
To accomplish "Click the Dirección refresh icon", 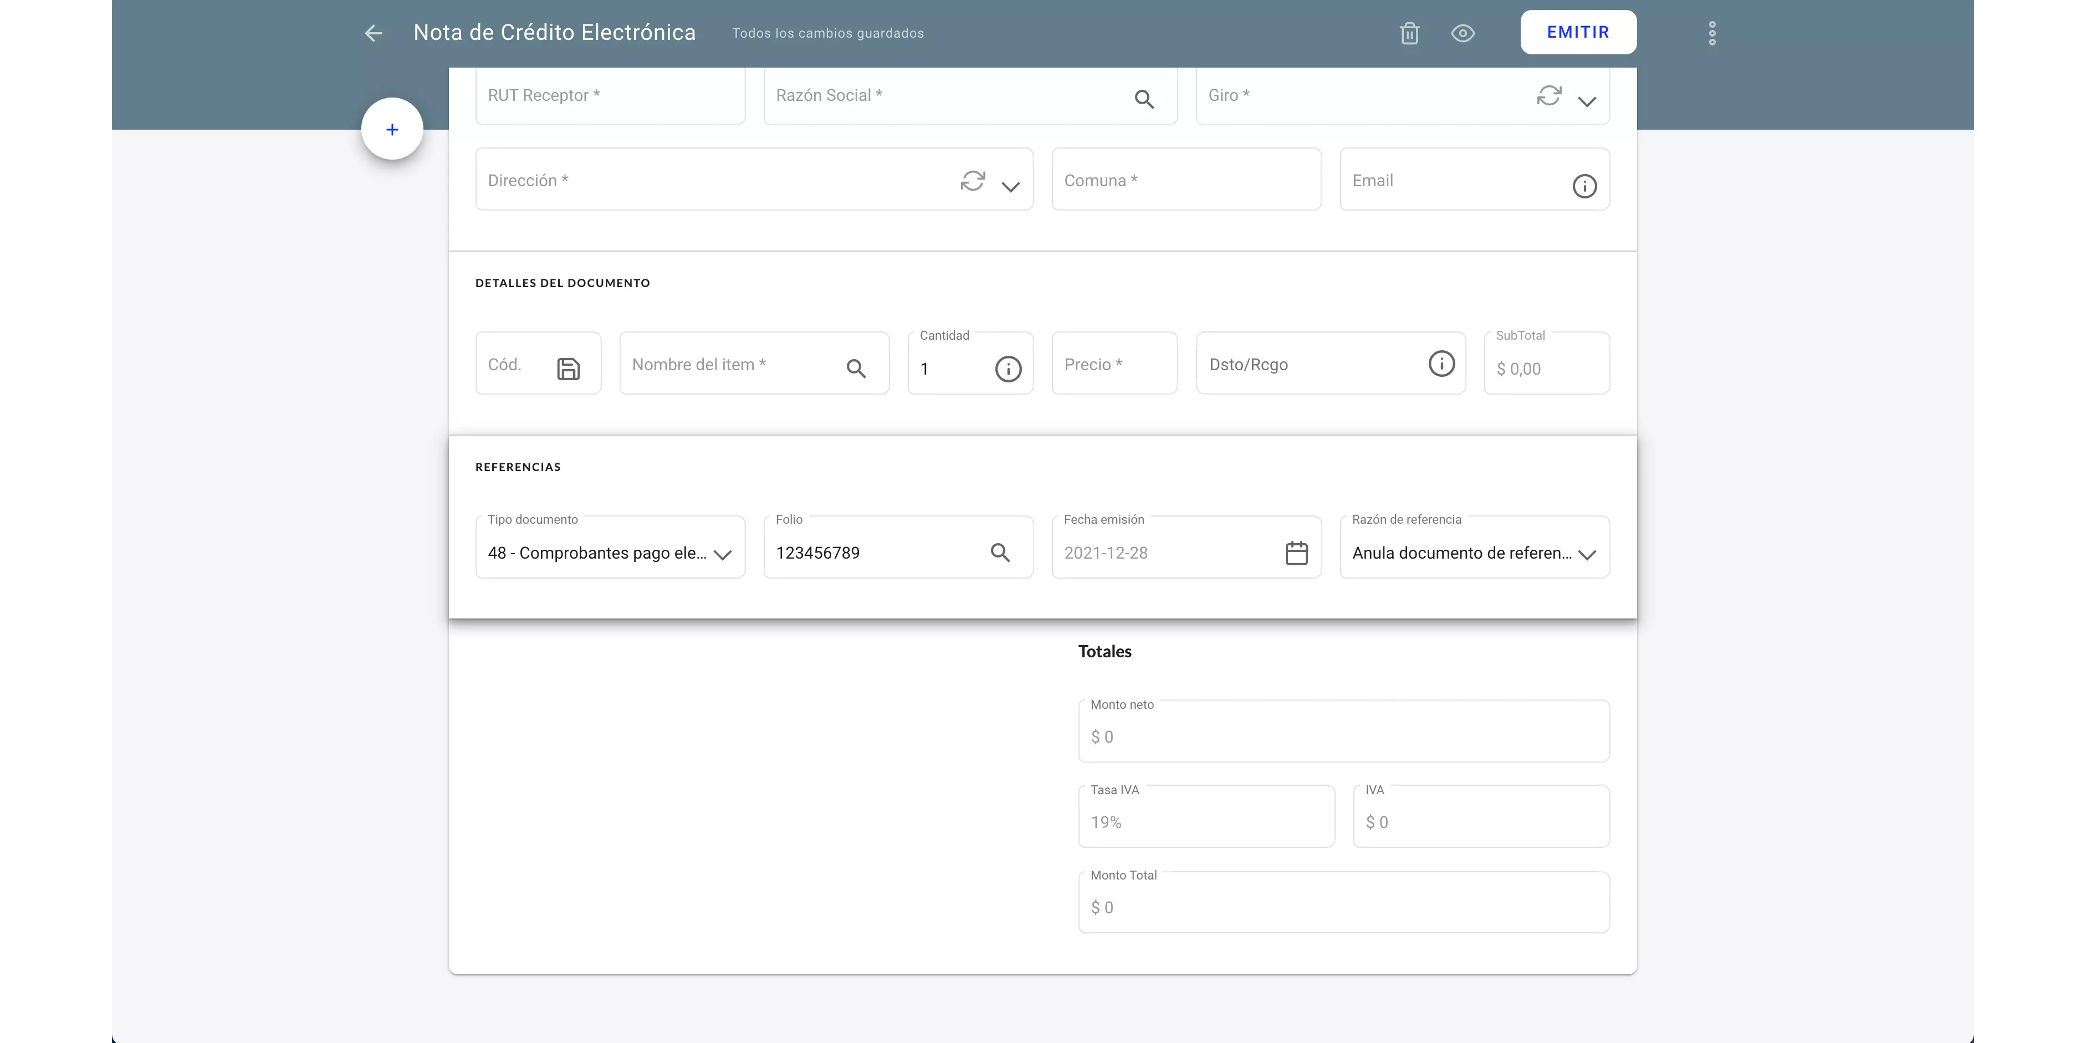I will 973,181.
